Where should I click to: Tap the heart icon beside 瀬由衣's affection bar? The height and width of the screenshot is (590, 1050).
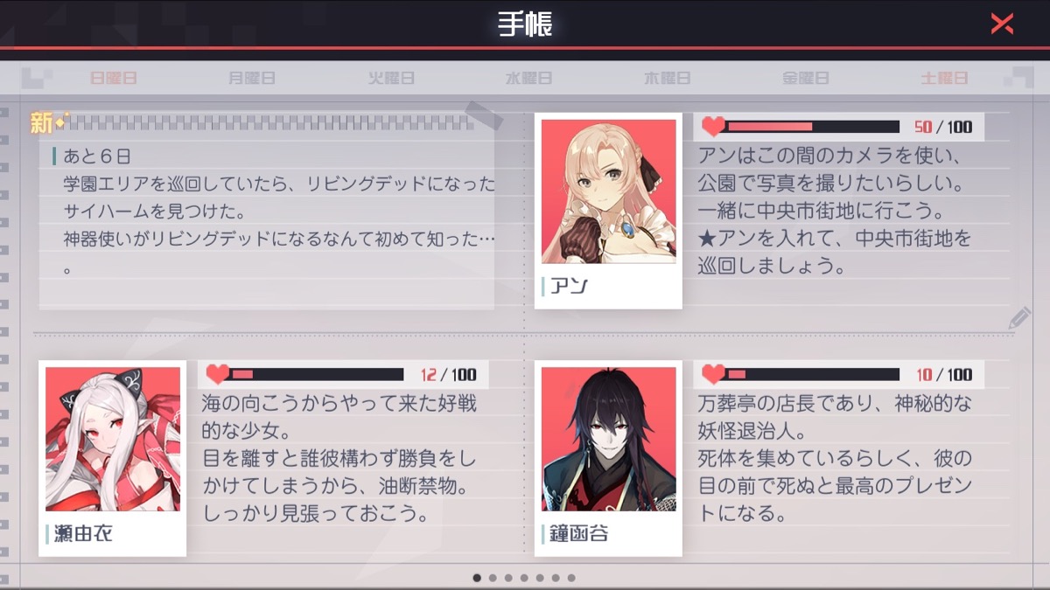[217, 374]
